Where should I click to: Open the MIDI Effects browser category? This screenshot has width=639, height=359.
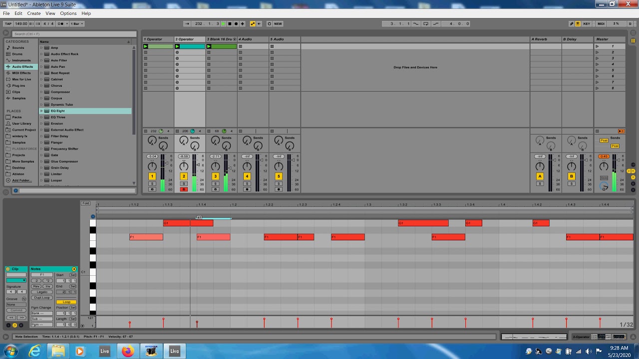[21, 73]
